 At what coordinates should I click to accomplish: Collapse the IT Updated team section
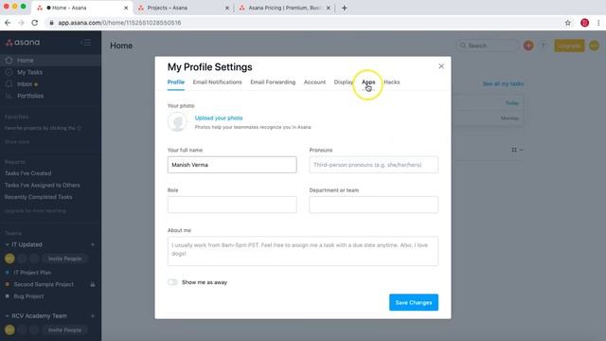[x=7, y=244]
